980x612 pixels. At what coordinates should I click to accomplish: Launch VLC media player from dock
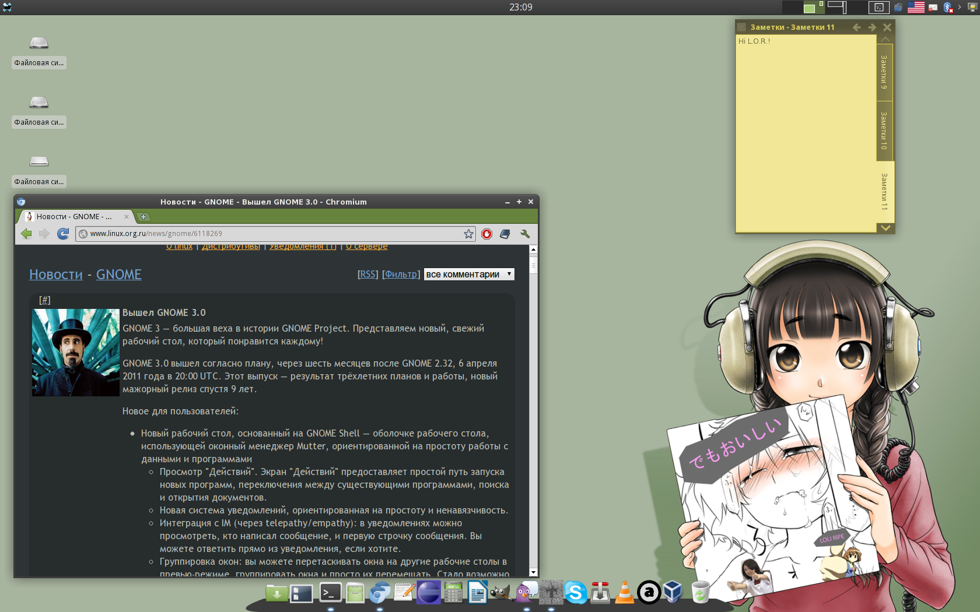[625, 593]
